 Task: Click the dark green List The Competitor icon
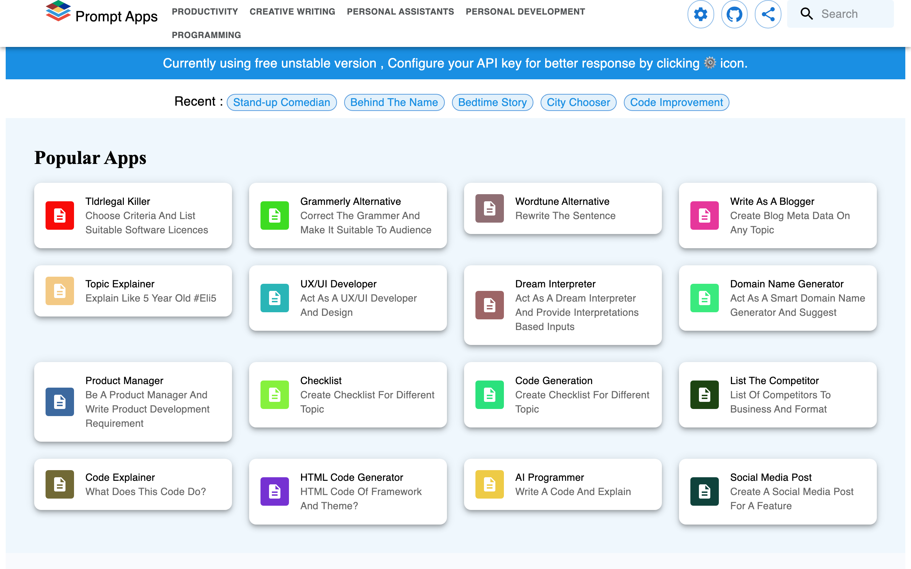[x=704, y=394]
